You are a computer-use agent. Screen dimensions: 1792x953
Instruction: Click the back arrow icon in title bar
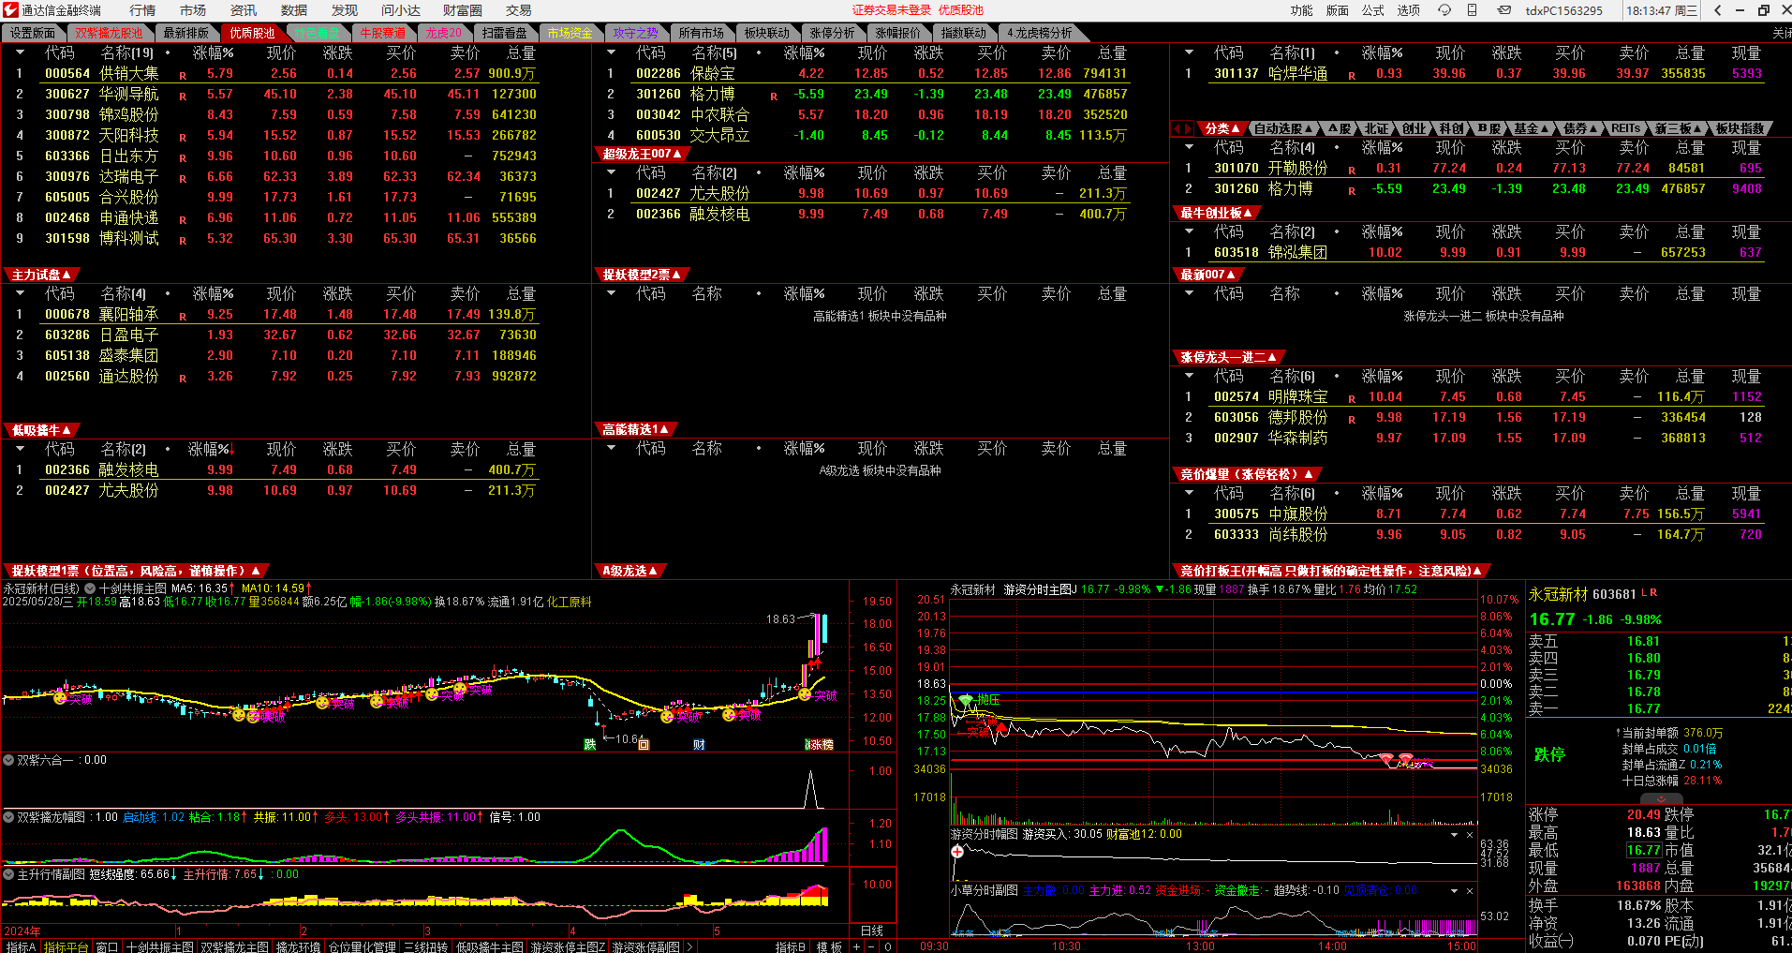(1717, 10)
